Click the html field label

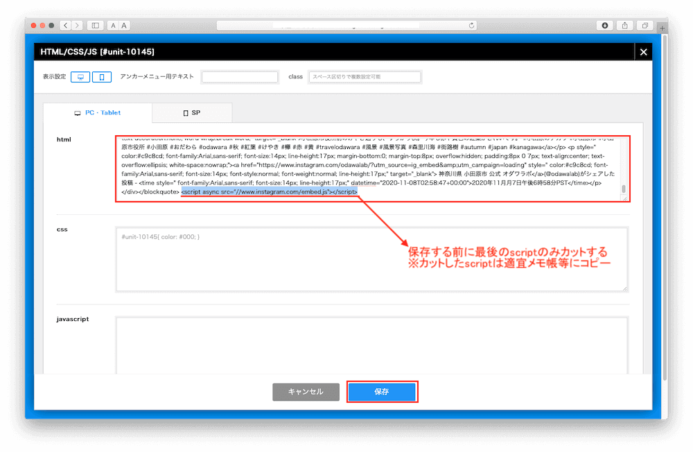pyautogui.click(x=64, y=139)
